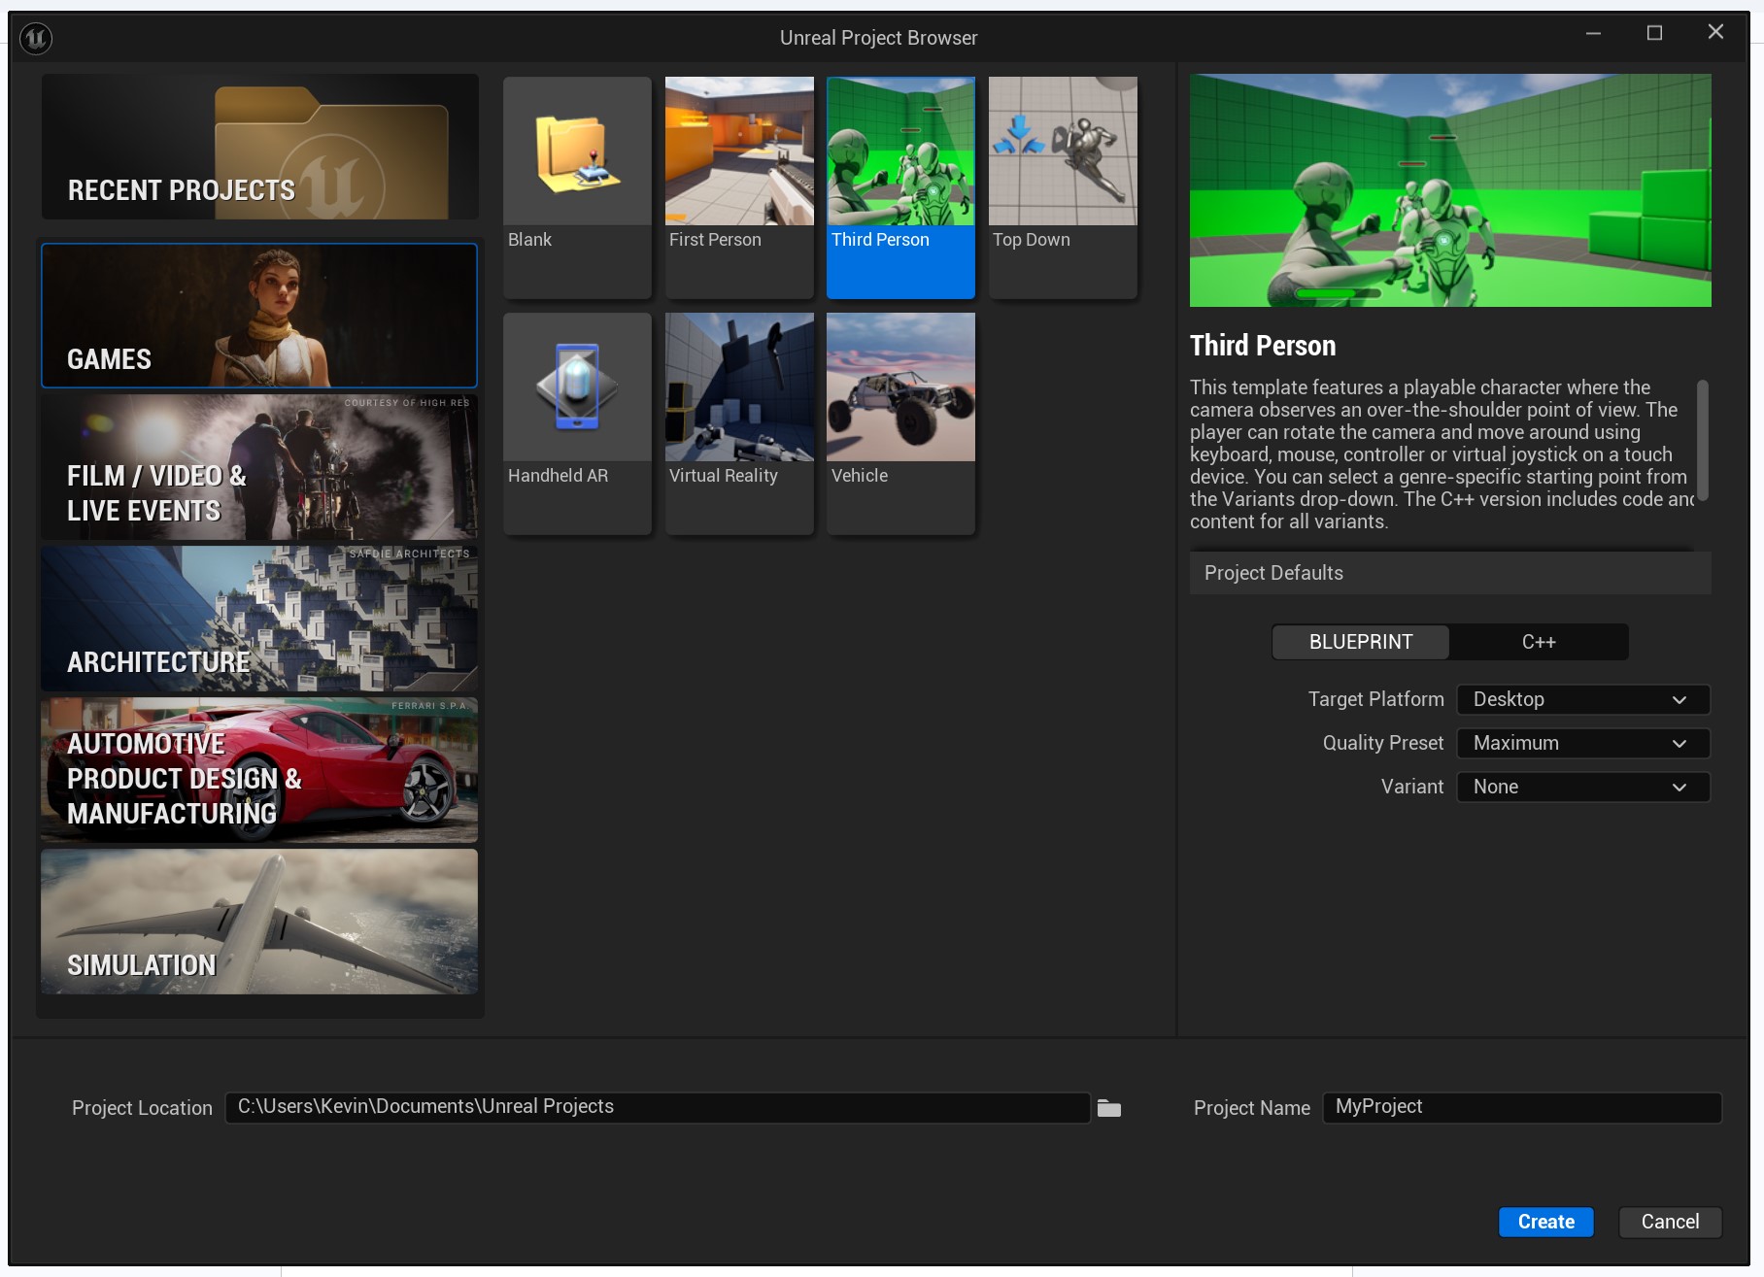Select the Handheld AR template

point(577,423)
